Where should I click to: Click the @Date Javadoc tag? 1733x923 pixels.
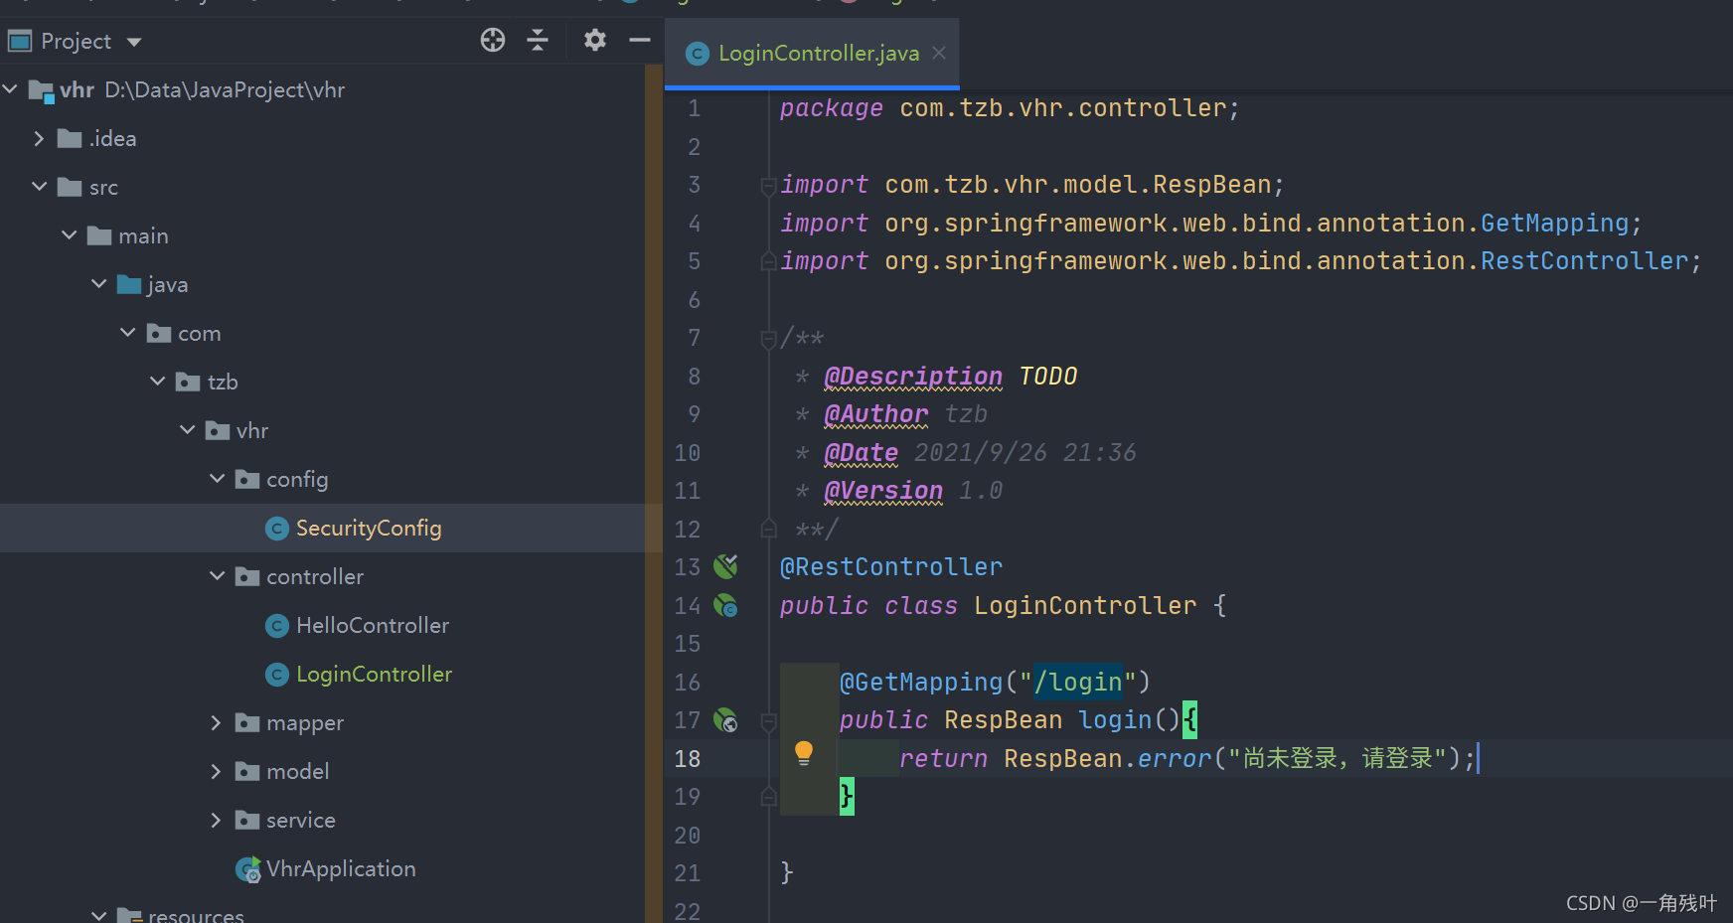click(x=862, y=453)
